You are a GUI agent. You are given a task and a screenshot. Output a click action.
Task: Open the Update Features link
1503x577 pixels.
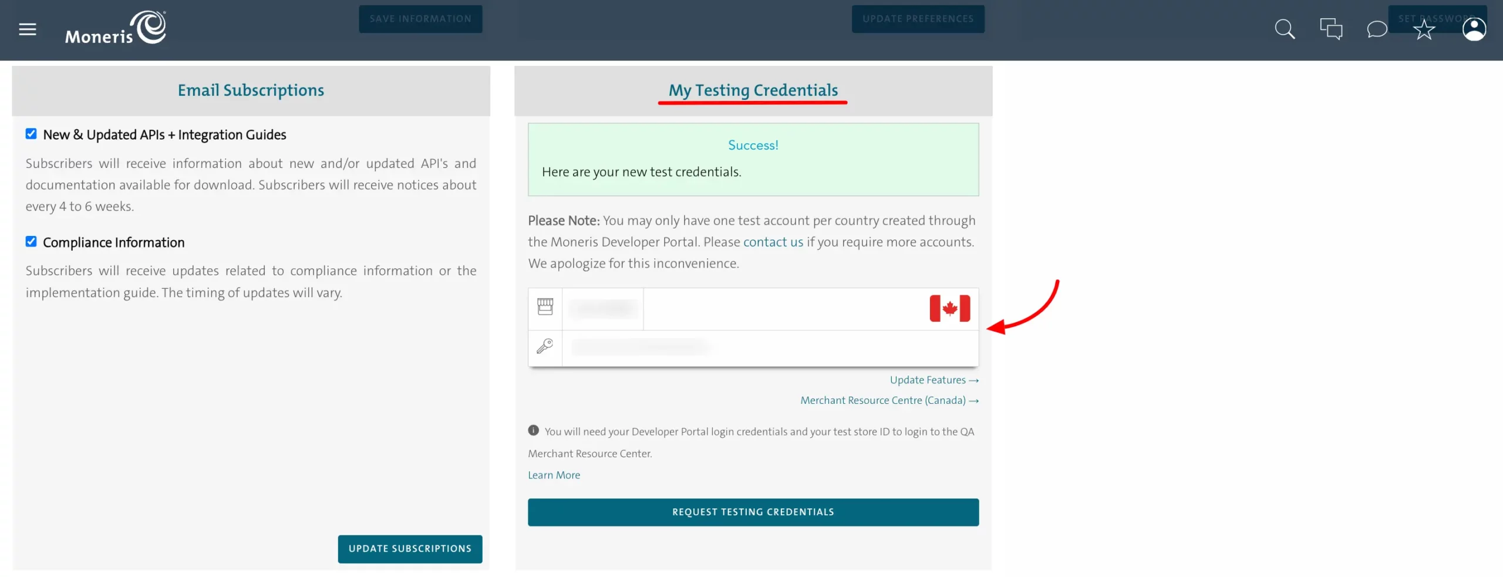(934, 380)
